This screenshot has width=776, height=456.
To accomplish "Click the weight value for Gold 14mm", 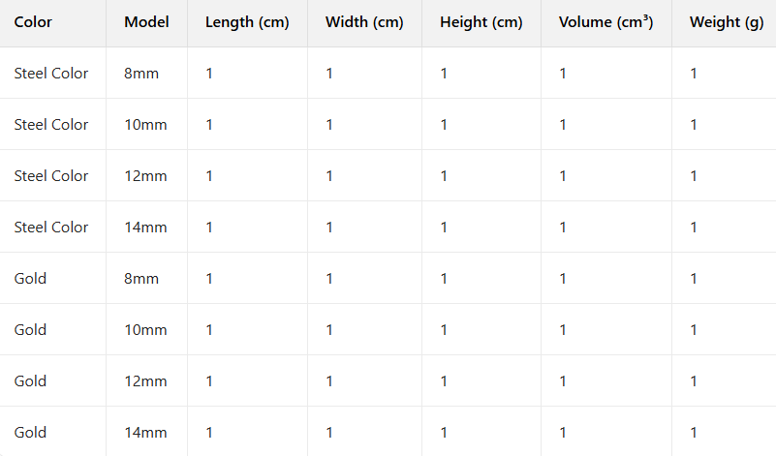I will [x=694, y=433].
